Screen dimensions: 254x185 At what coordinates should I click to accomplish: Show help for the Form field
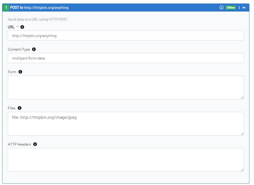pos(20,72)
